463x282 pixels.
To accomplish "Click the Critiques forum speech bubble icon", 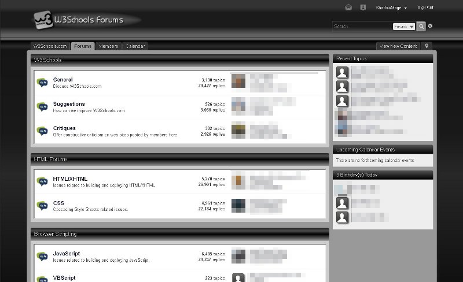I will 42,131.
